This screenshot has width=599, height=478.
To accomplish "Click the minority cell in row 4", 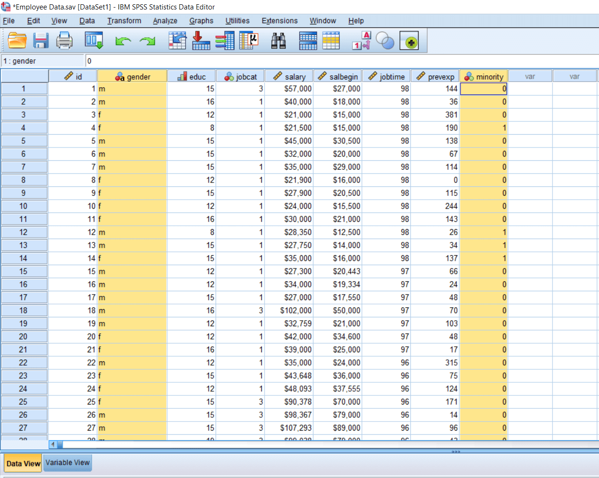I will pos(484,128).
